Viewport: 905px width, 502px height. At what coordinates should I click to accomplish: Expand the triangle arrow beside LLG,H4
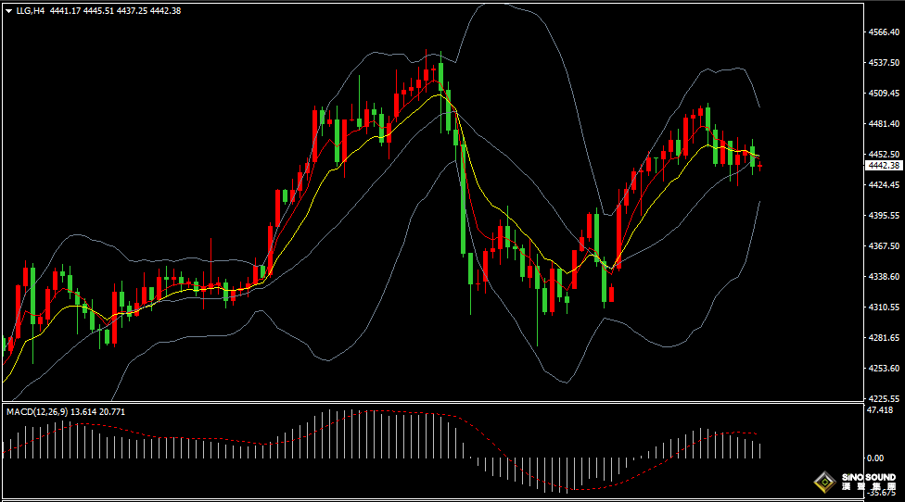pos(8,11)
